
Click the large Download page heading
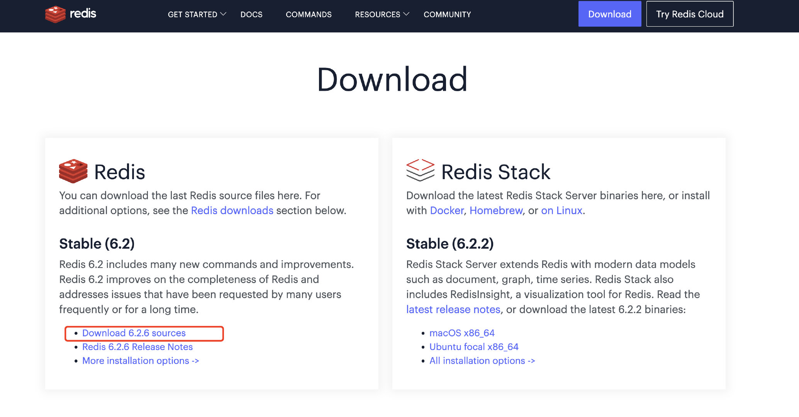[x=392, y=80]
